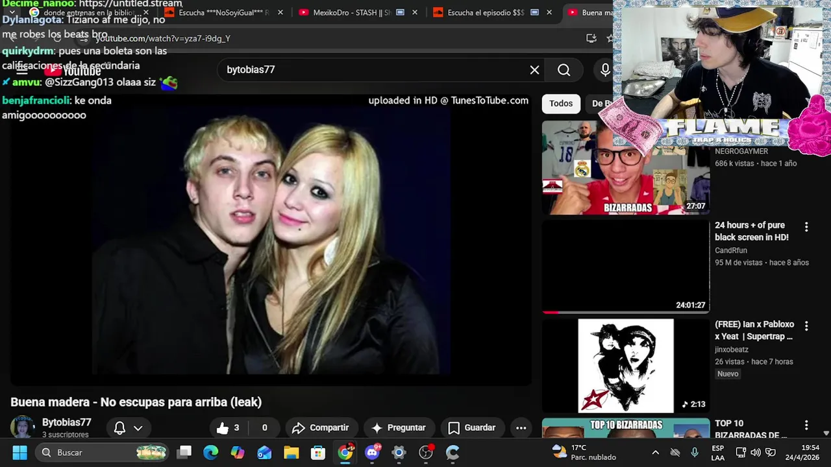Click the Compartir button

tap(321, 428)
